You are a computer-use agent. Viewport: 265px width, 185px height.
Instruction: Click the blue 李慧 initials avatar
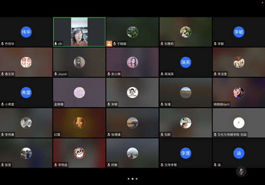[186, 153]
